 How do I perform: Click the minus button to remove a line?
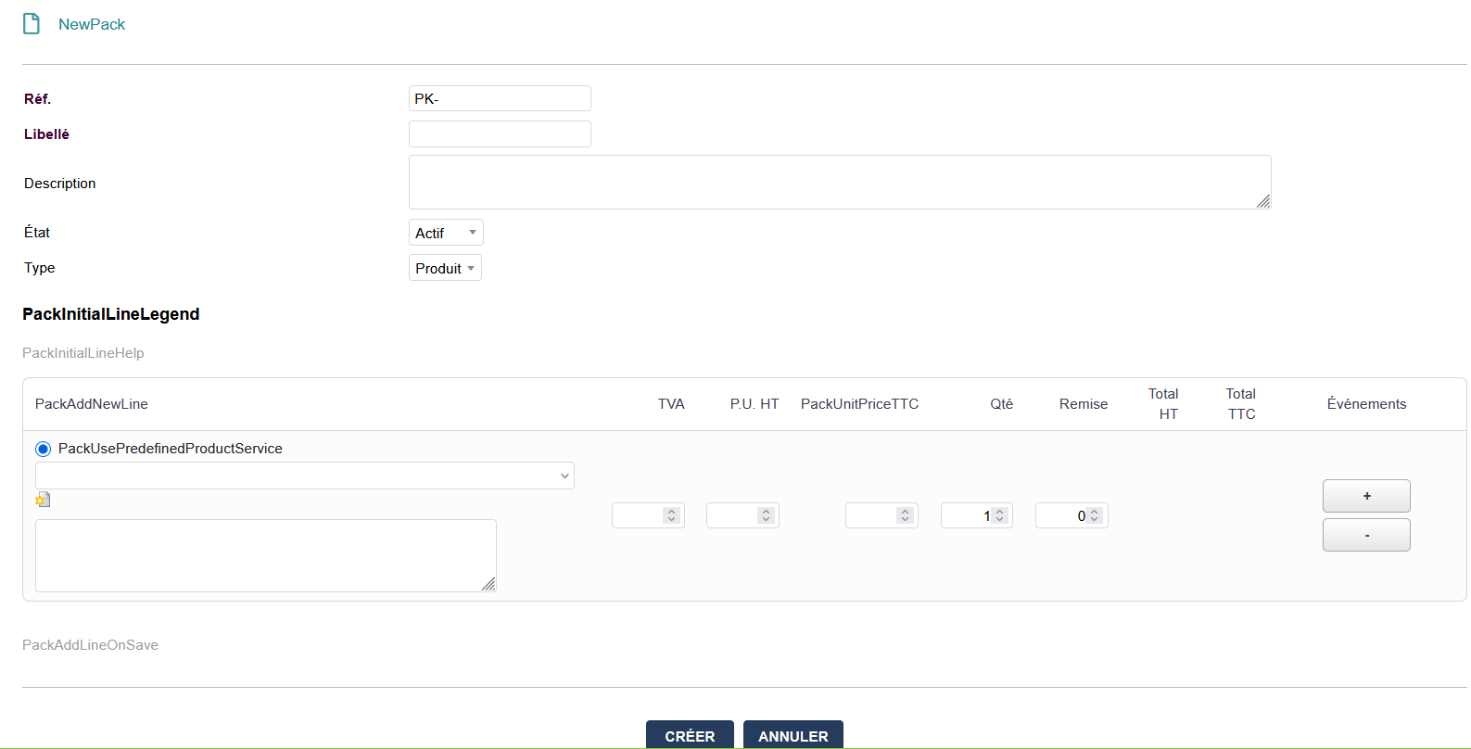pos(1366,535)
